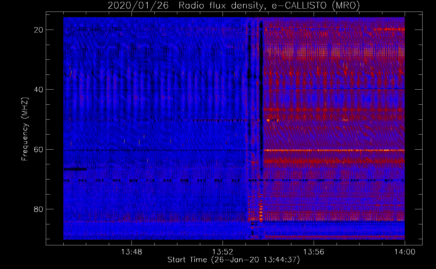The width and height of the screenshot is (436, 269).
Task: Click the "Start Time (26-Jan-20 13:44:37)" axis label
Action: point(234,260)
